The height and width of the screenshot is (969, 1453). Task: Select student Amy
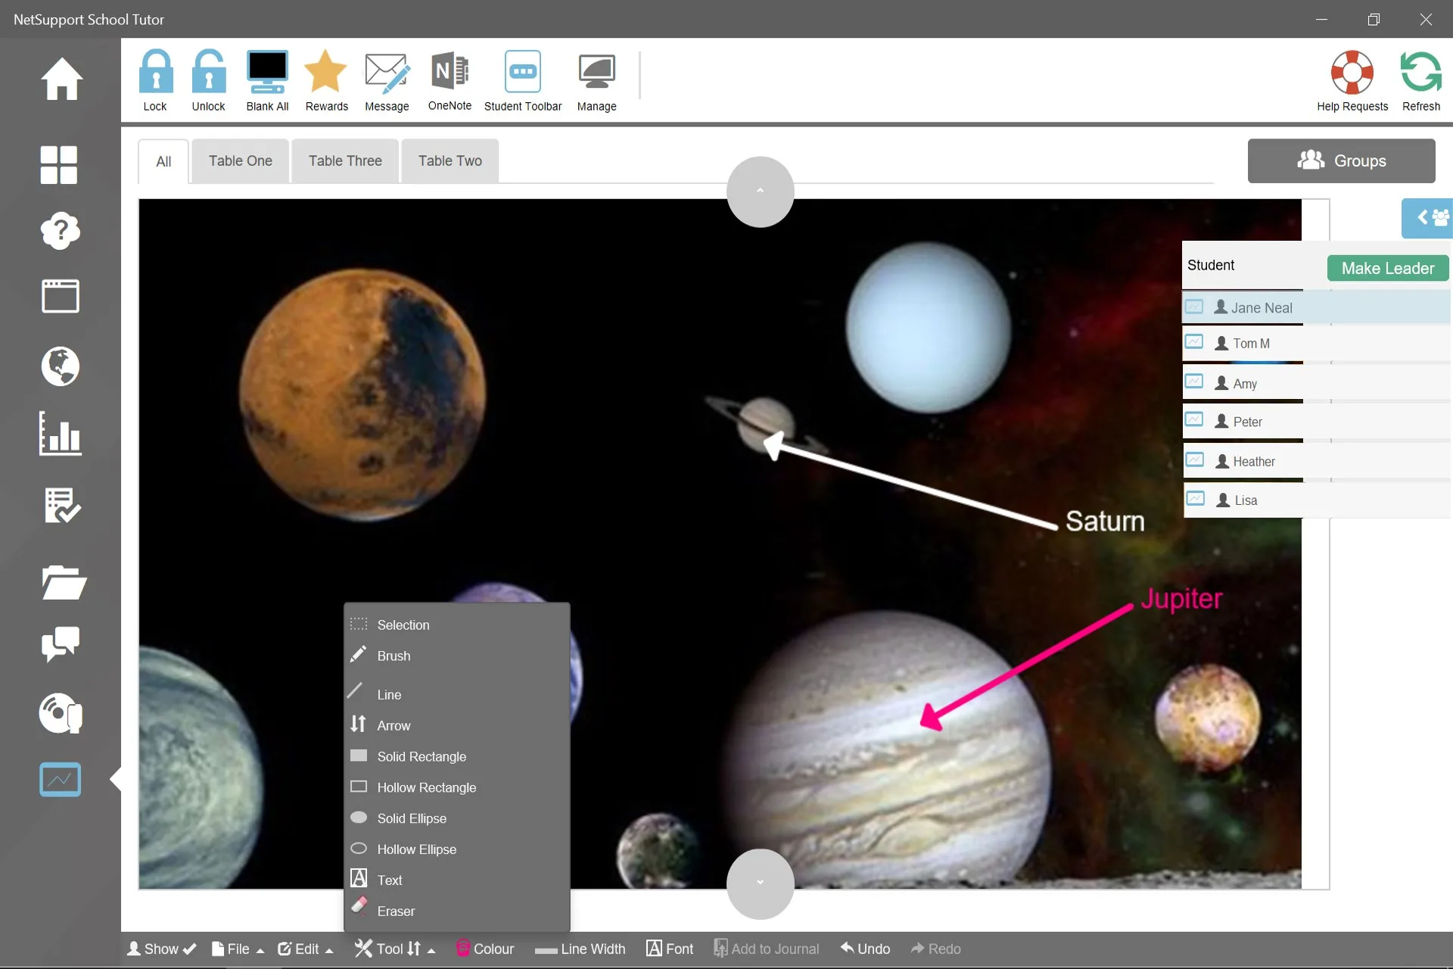(1317, 383)
